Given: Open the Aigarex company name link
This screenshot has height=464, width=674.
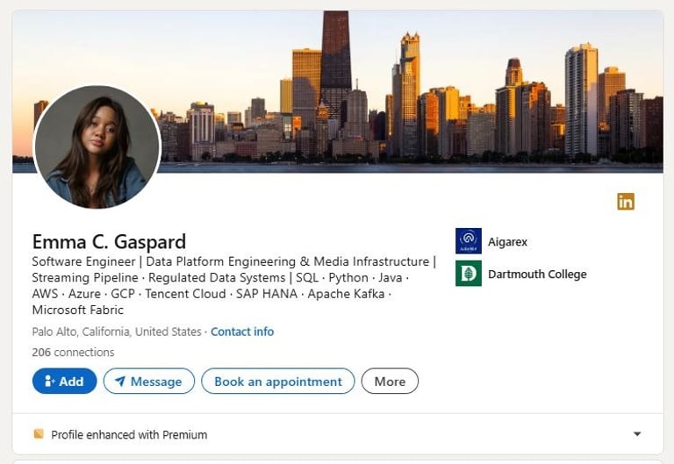Looking at the screenshot, I should 507,241.
